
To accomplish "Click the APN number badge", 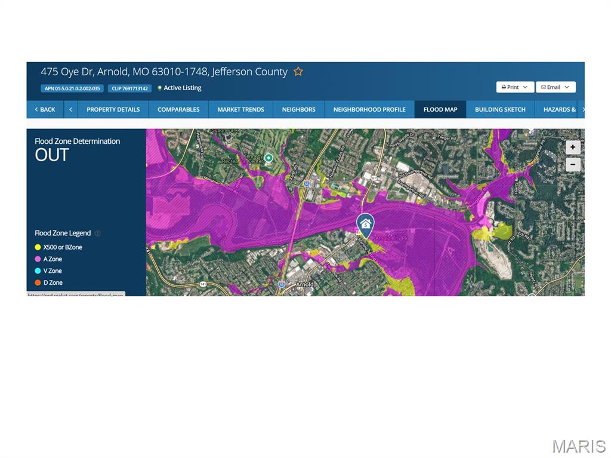I will pos(72,88).
